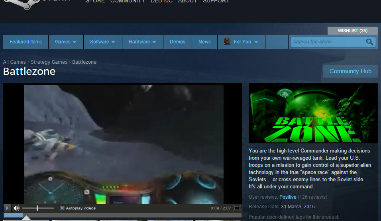Open SUPPORT in top navigation
The width and height of the screenshot is (381, 221).
pos(216,2)
